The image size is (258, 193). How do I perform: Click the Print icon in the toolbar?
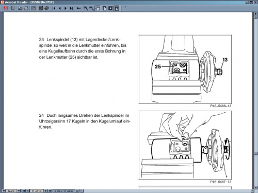tap(26, 8)
